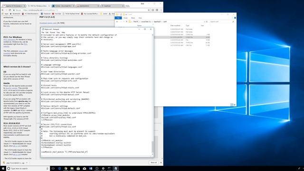Go up one folder level in File Explorer
The width and height of the screenshot is (304, 171).
click(127, 22)
